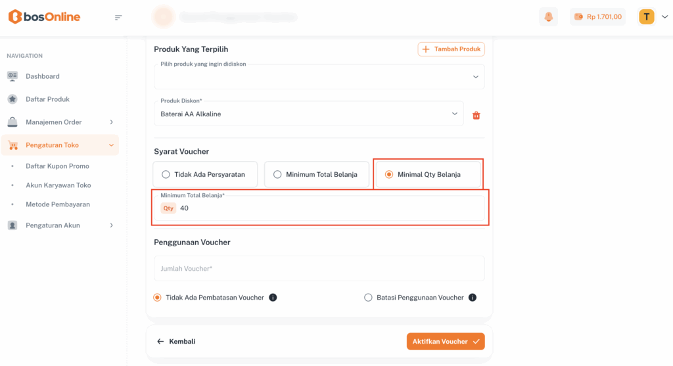Click the Kembali back link
673x366 pixels.
[176, 342]
